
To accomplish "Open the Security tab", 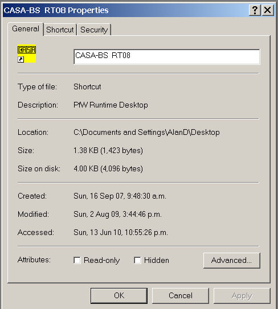I will tap(94, 30).
